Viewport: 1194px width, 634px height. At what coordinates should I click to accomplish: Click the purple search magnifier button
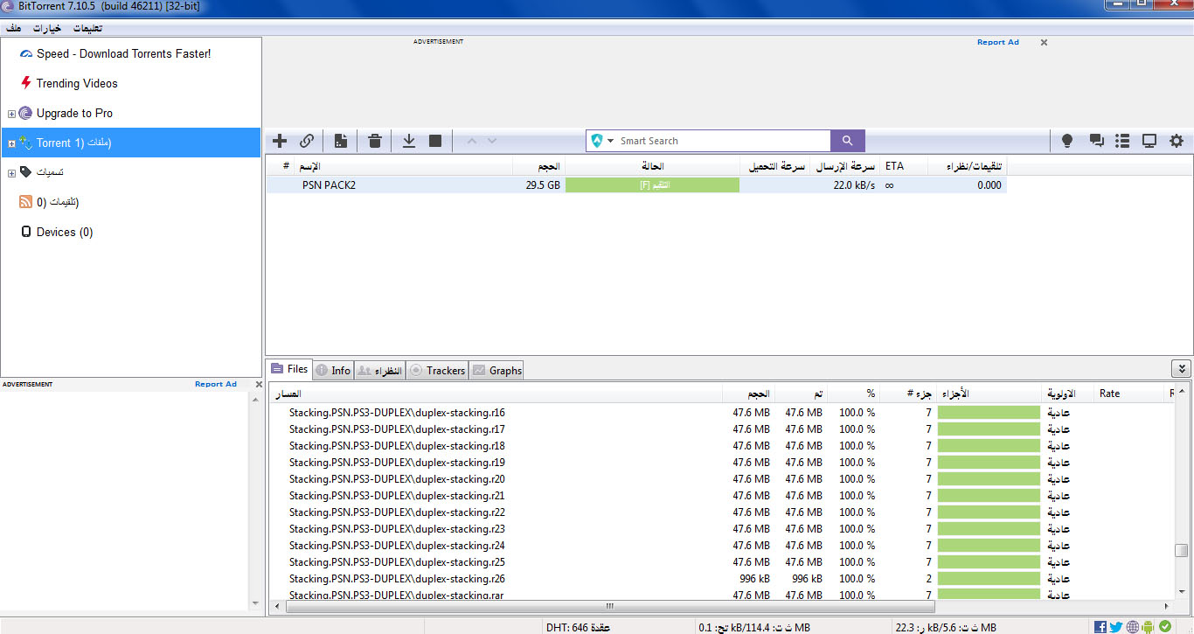847,141
